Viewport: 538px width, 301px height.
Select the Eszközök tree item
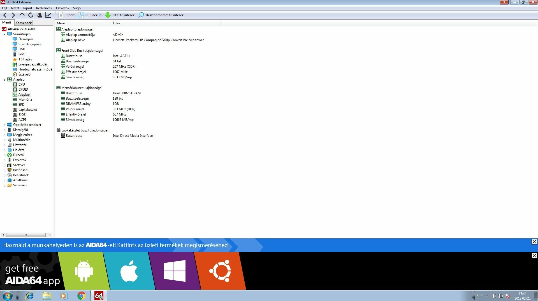coord(20,160)
